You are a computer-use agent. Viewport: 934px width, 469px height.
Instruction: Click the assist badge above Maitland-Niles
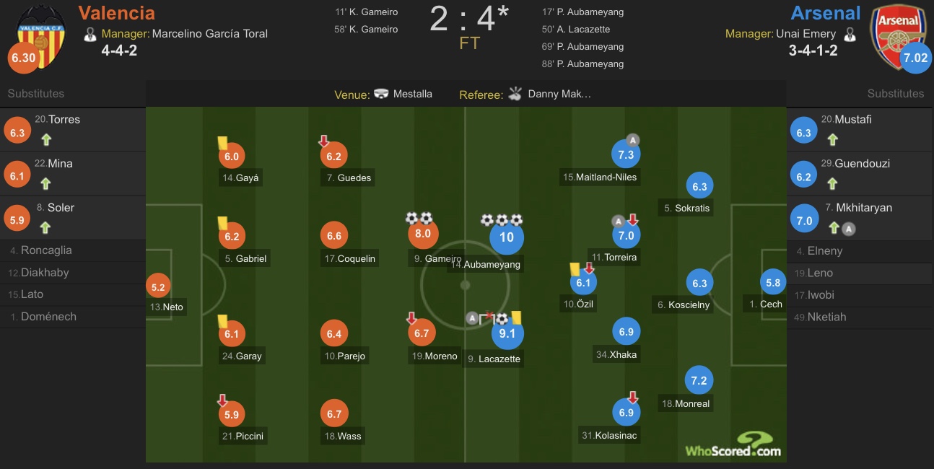click(x=633, y=140)
